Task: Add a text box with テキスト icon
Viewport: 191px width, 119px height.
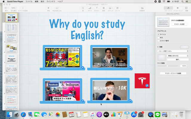Action: 97,8
